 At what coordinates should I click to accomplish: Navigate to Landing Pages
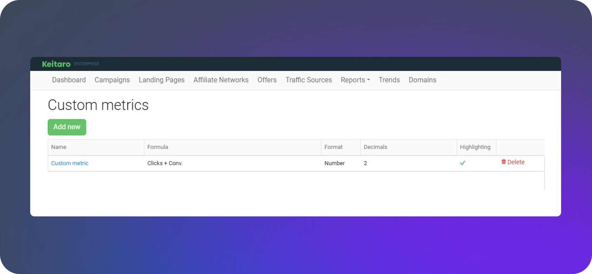[x=162, y=80]
